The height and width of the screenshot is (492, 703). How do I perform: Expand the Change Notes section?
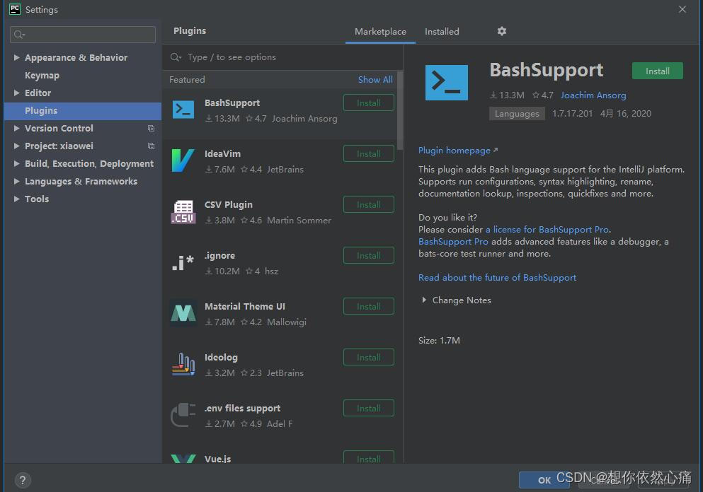pyautogui.click(x=423, y=300)
